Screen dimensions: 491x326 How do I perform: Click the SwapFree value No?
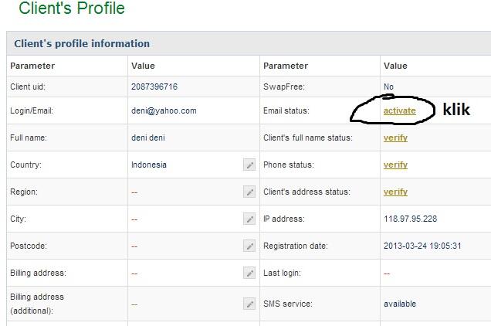coord(388,87)
